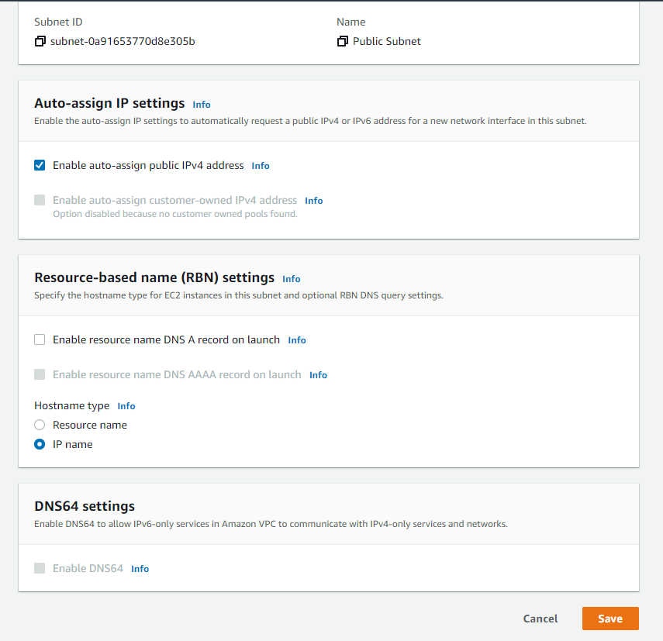This screenshot has width=663, height=641.
Task: Enable resource name DNS A record on launch
Action: tap(40, 339)
